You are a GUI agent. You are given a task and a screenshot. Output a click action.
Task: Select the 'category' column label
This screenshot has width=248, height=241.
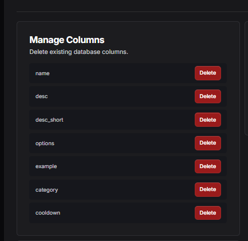[x=46, y=190]
